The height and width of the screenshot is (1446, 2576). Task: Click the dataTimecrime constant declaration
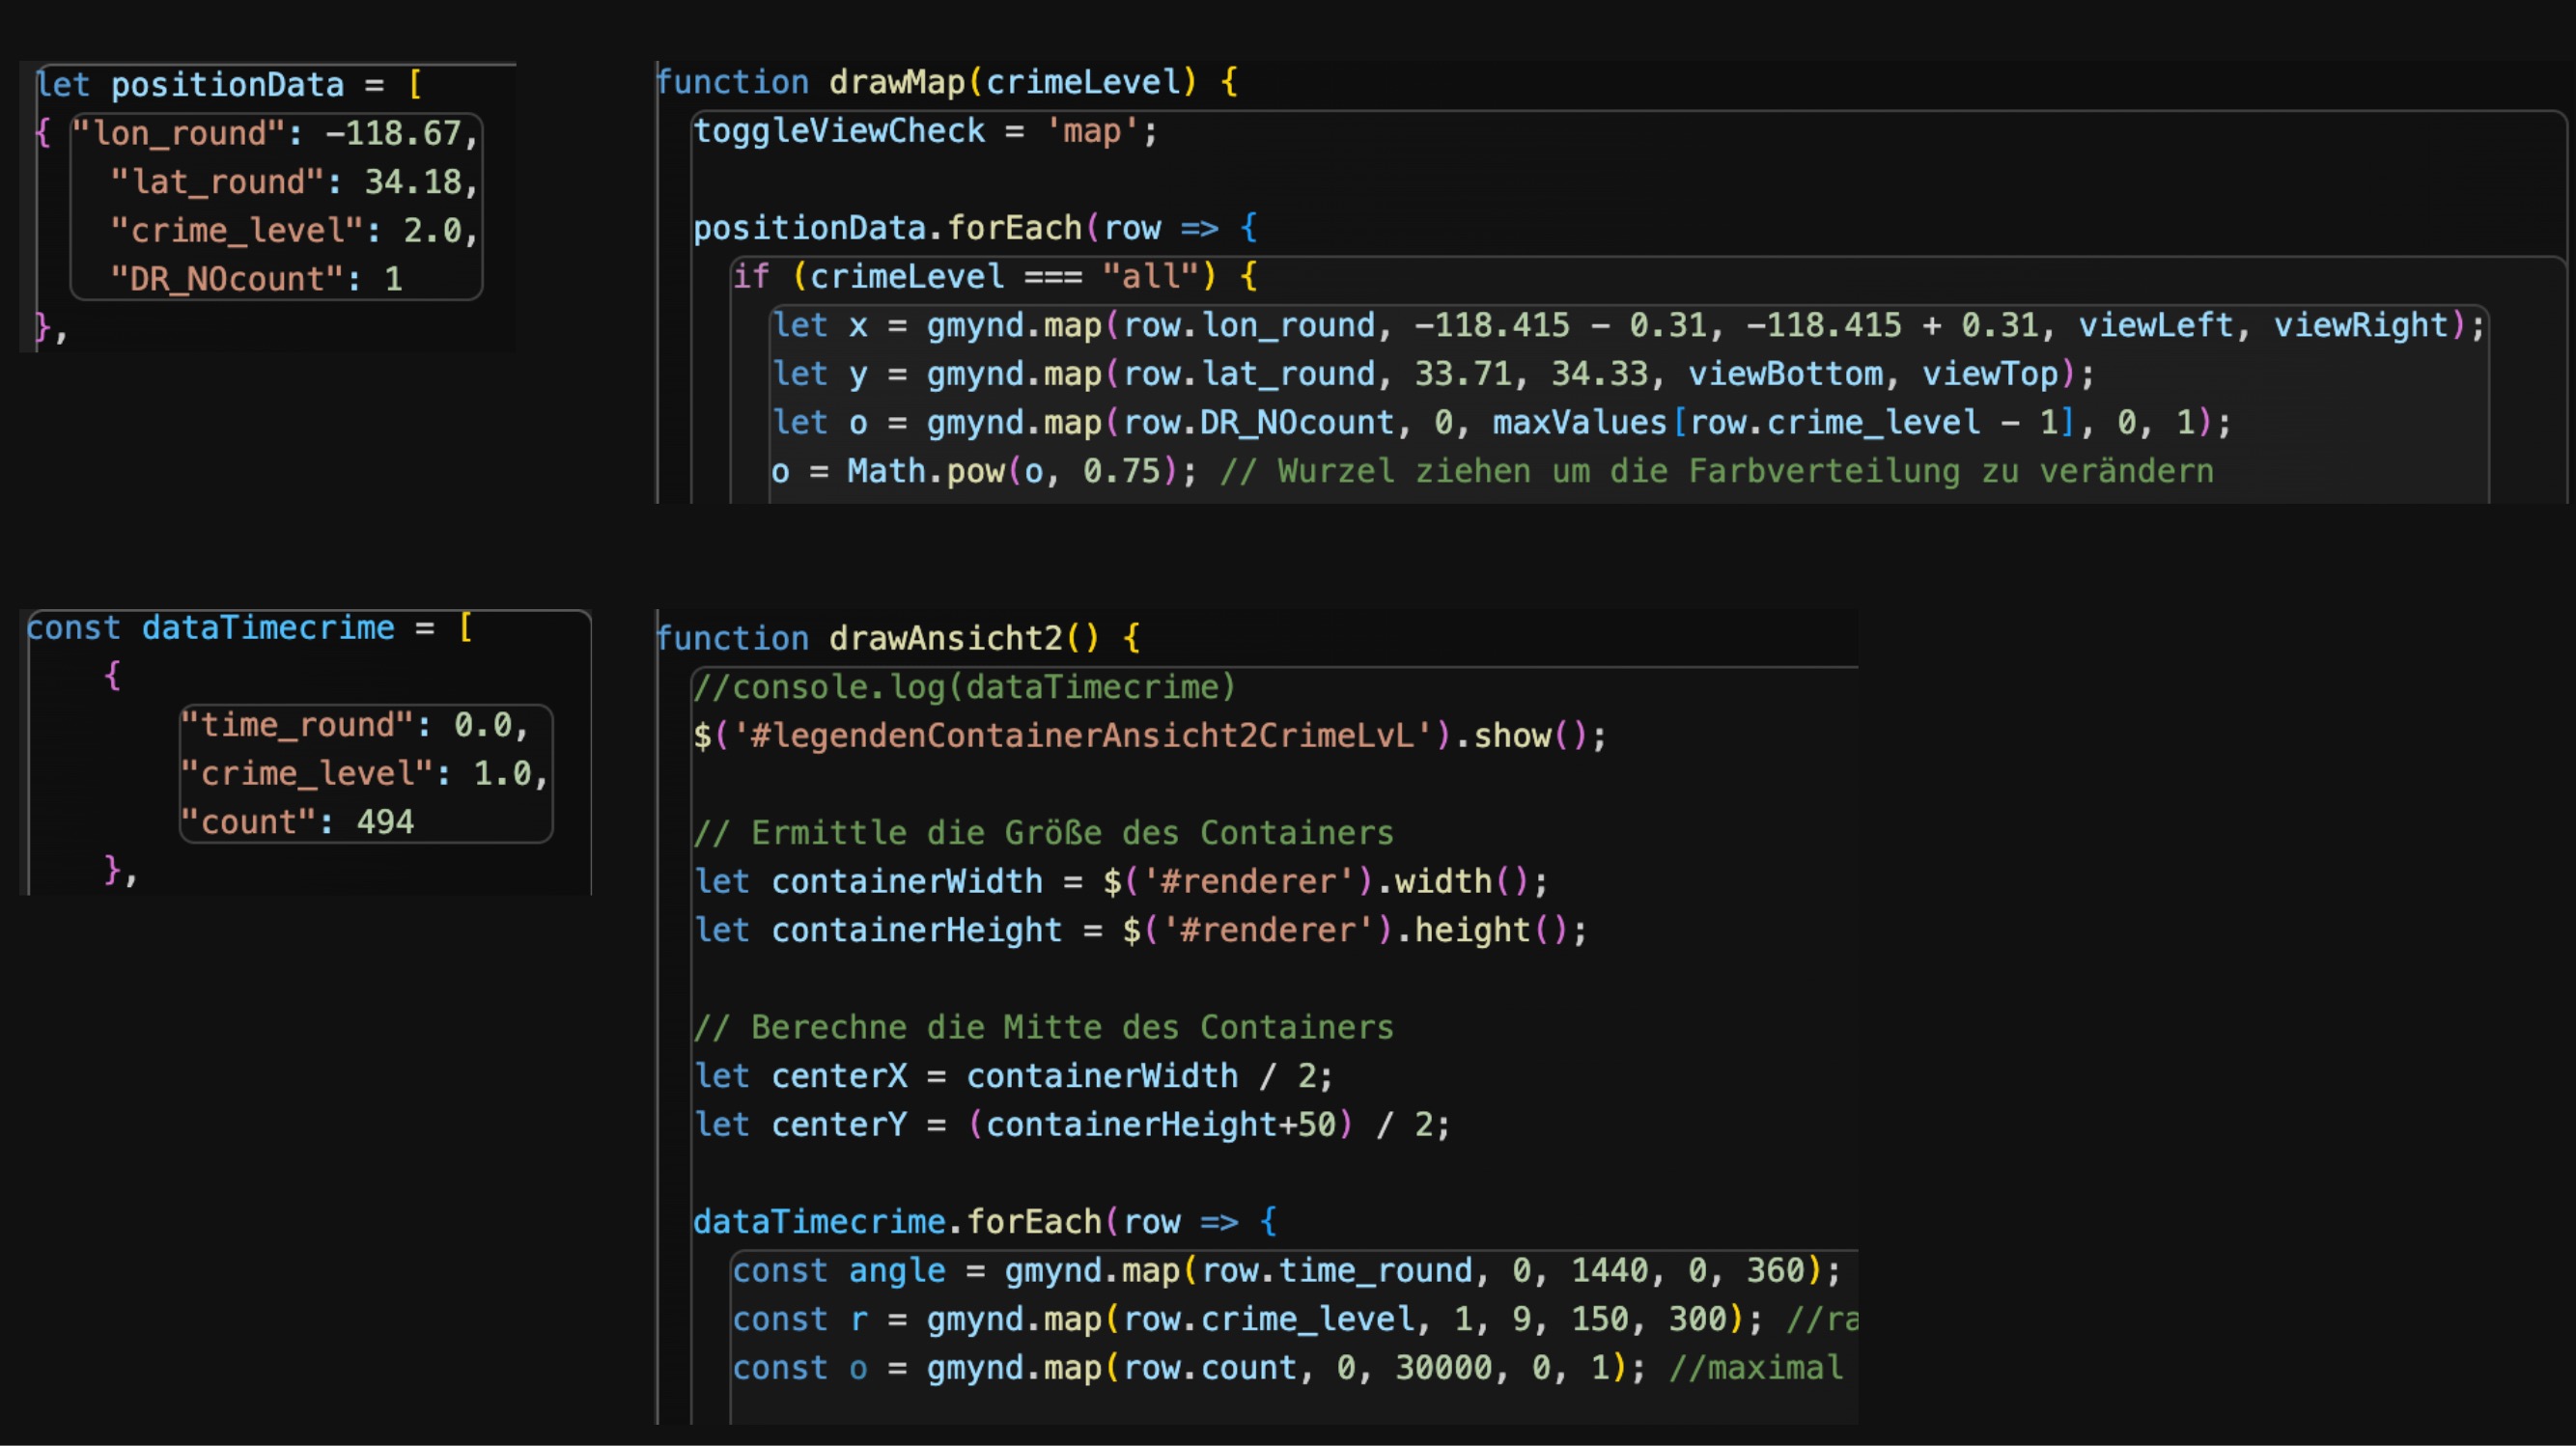[x=267, y=628]
